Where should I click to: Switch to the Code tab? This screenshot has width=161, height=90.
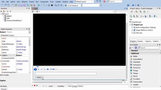coord(69,86)
